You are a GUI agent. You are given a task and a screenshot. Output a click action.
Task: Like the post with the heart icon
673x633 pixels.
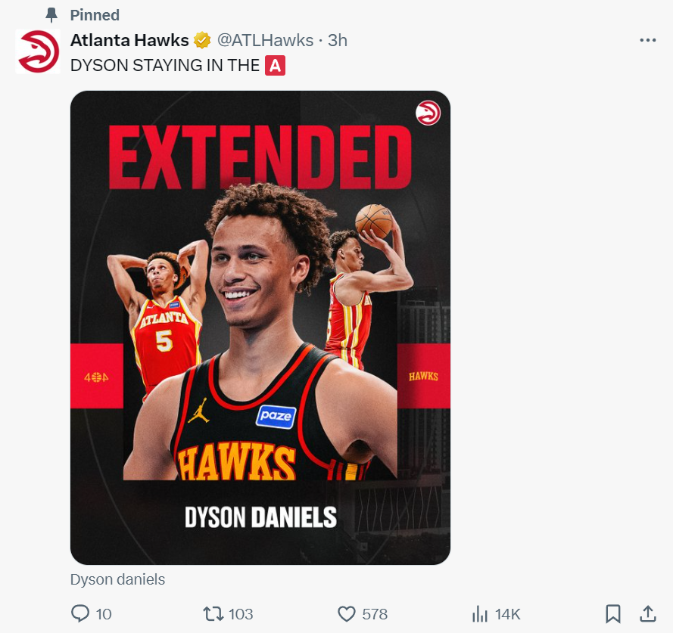click(347, 613)
